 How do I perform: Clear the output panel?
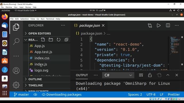(141, 75)
